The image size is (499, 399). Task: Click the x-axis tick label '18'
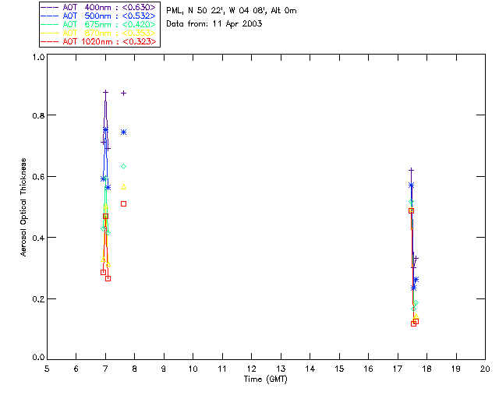[426, 369]
